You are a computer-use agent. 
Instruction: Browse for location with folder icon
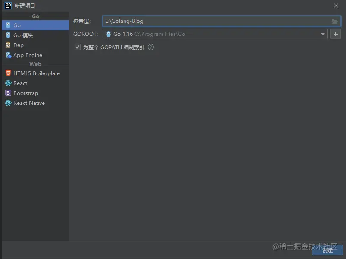(334, 21)
